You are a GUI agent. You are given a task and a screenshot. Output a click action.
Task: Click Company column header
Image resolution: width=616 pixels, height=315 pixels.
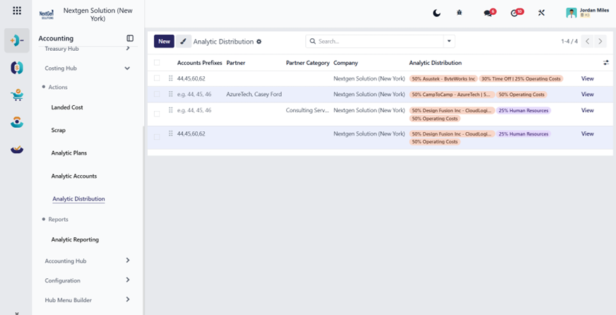345,63
